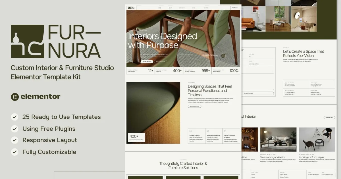
Task: Click the Custom Interior & Furniture Studio title
Action: pos(62,72)
